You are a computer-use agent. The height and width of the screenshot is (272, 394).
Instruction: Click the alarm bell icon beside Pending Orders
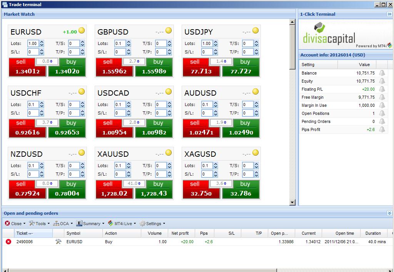(382, 121)
